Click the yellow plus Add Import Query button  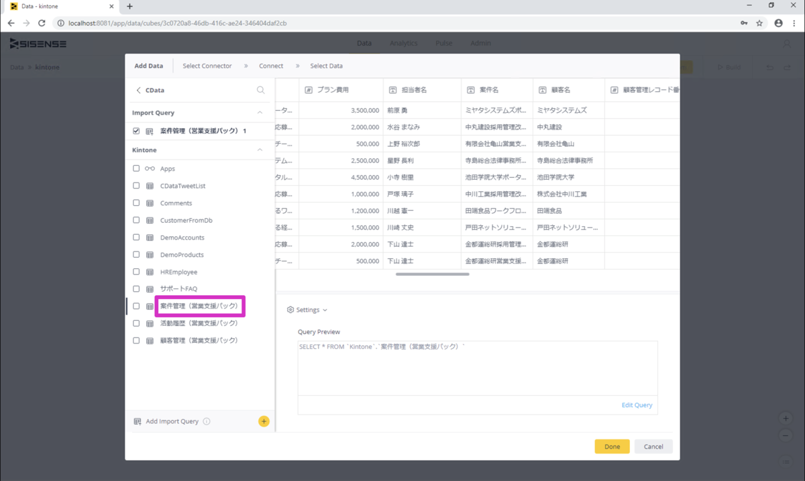coord(264,421)
